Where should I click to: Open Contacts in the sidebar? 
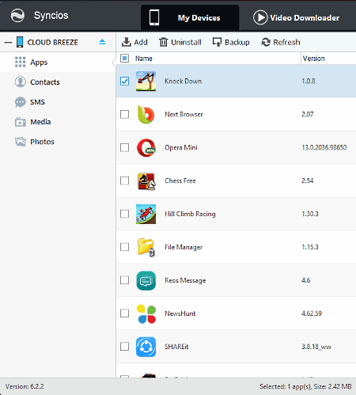coord(58,82)
